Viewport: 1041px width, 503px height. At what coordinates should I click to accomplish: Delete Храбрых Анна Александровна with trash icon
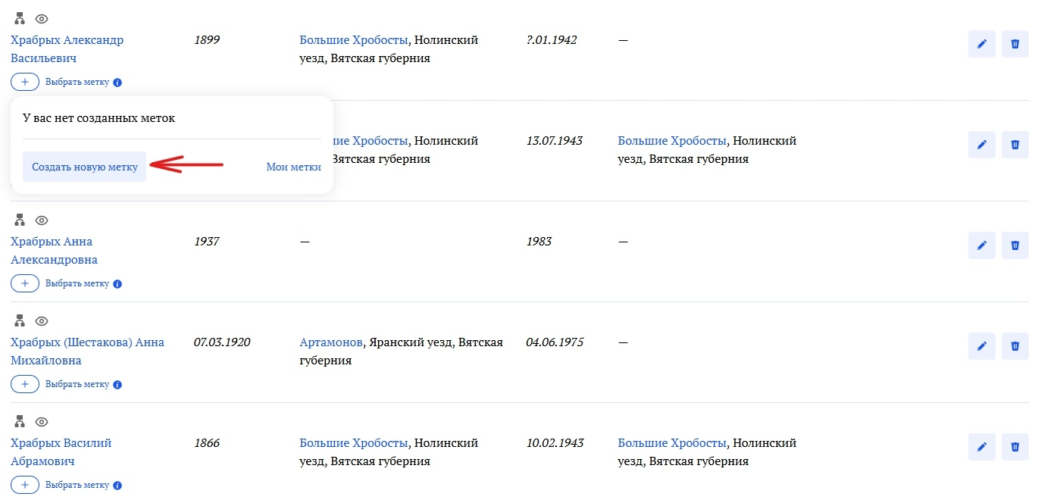[x=1015, y=245]
